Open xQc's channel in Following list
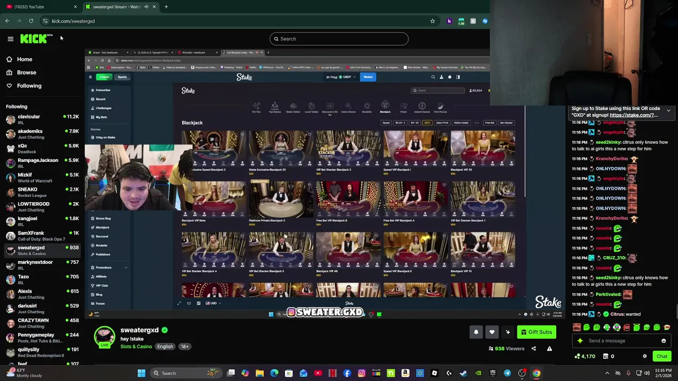This screenshot has width=678, height=381. (42, 149)
